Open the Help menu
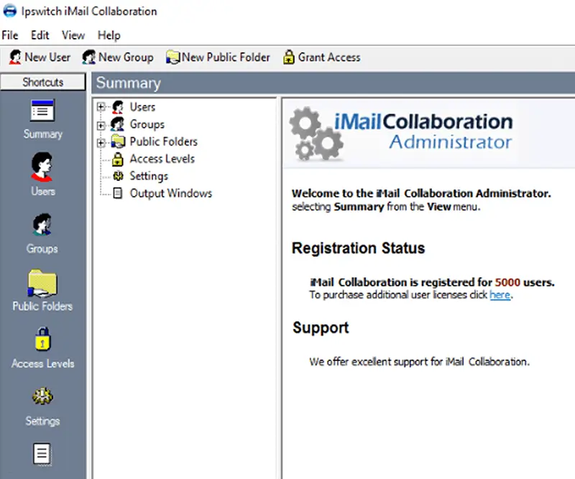The width and height of the screenshot is (575, 479). click(109, 35)
